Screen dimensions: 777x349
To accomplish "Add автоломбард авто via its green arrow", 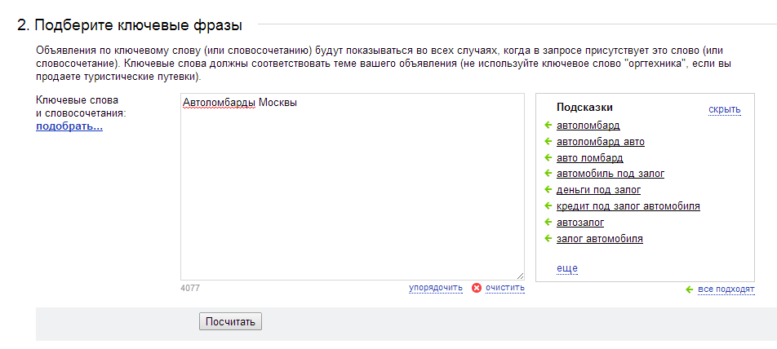I will pos(548,142).
